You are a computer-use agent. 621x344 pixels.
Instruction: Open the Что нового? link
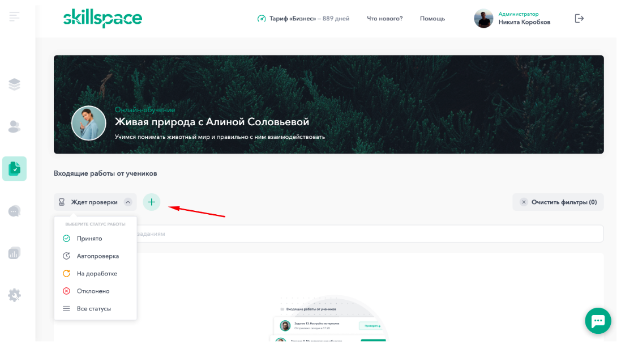384,19
